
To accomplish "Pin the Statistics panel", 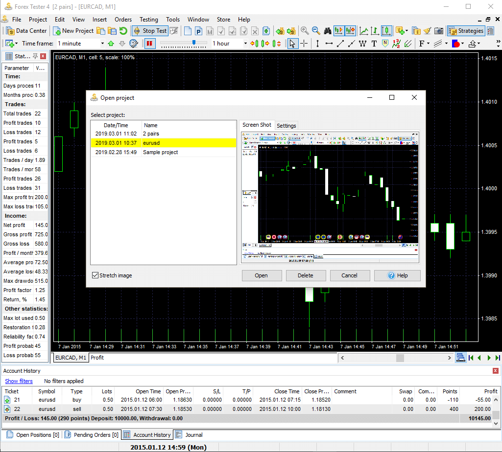I will click(x=35, y=56).
